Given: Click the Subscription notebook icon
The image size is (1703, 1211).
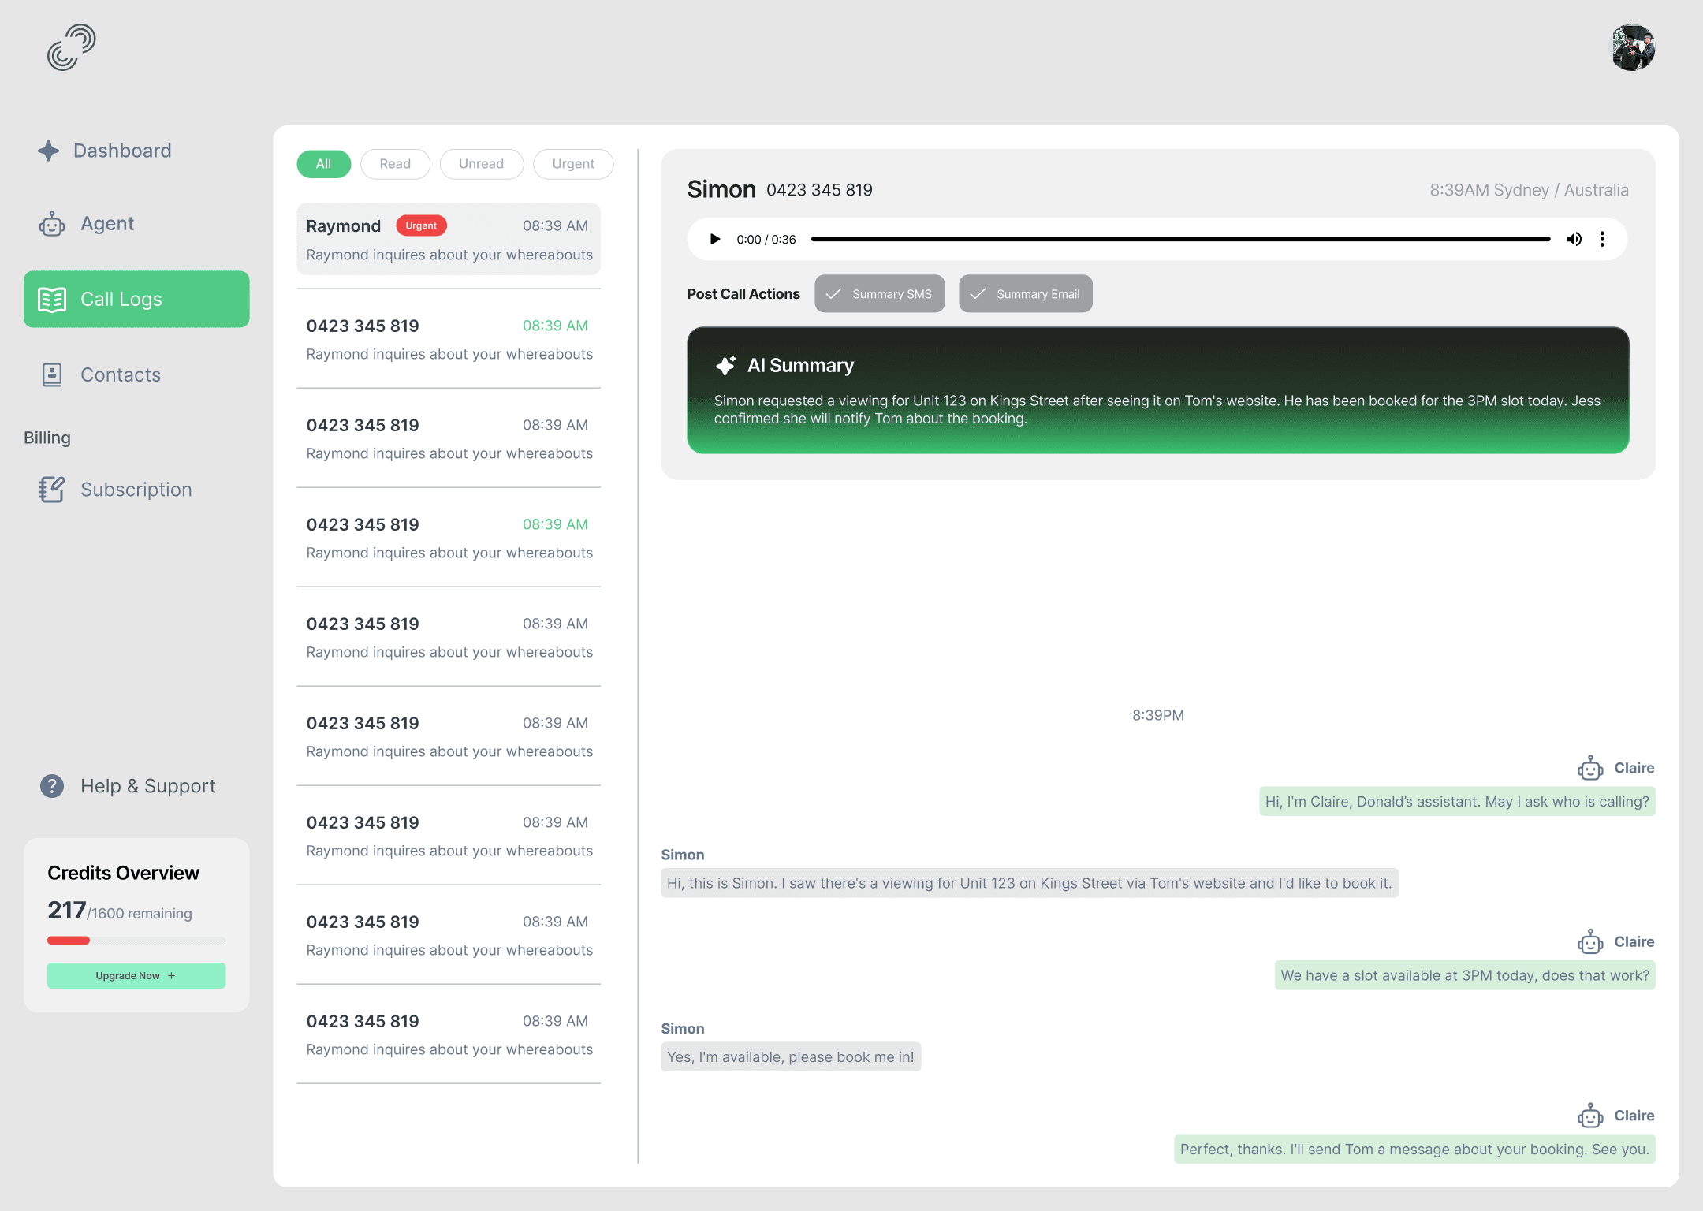Looking at the screenshot, I should pos(52,490).
